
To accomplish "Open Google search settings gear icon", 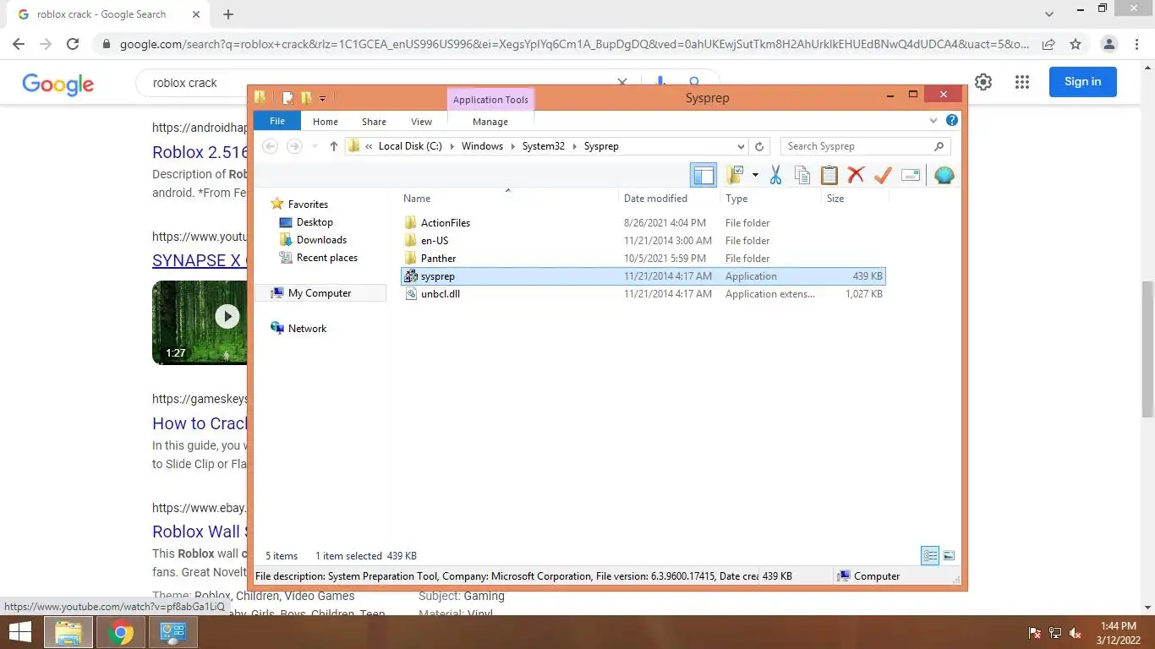I will 983,82.
